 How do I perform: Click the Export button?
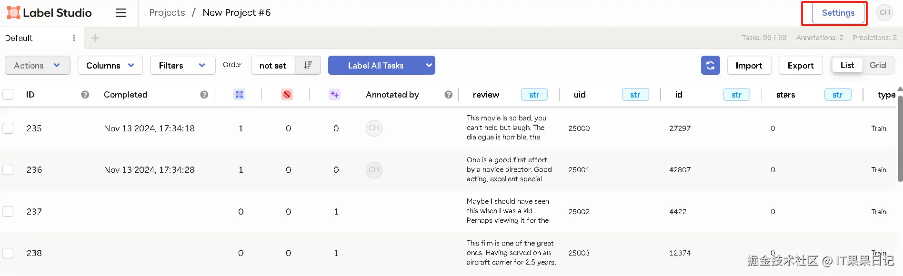[x=800, y=65]
